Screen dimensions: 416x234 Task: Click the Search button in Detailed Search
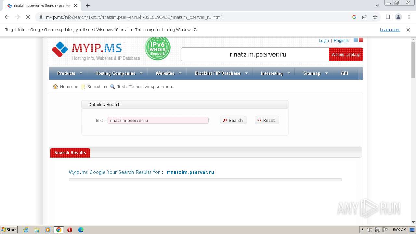(x=233, y=120)
